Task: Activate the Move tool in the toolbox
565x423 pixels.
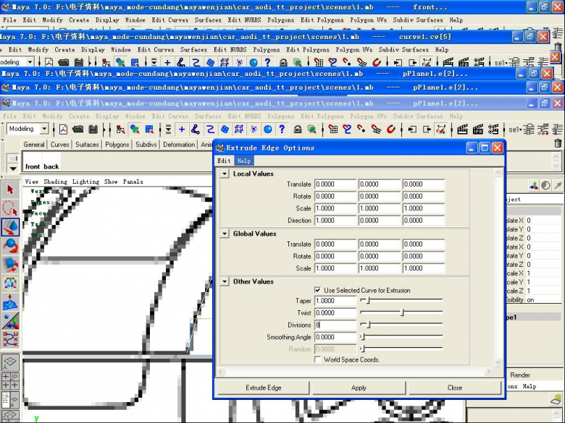Action: (x=10, y=227)
